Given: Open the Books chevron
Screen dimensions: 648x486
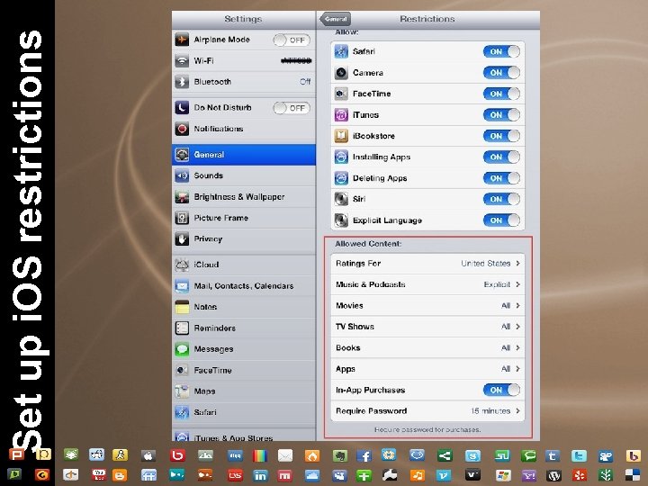Looking at the screenshot, I should click(517, 347).
